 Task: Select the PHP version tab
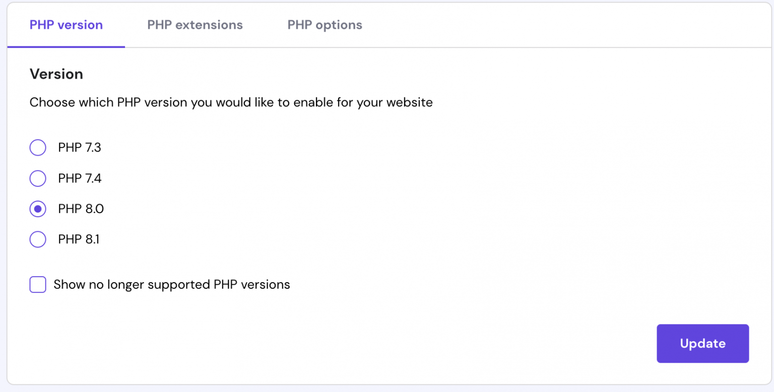point(66,25)
